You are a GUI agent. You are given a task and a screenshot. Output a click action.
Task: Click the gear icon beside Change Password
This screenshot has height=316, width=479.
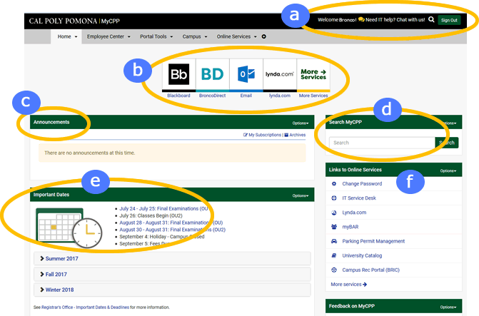coord(334,184)
